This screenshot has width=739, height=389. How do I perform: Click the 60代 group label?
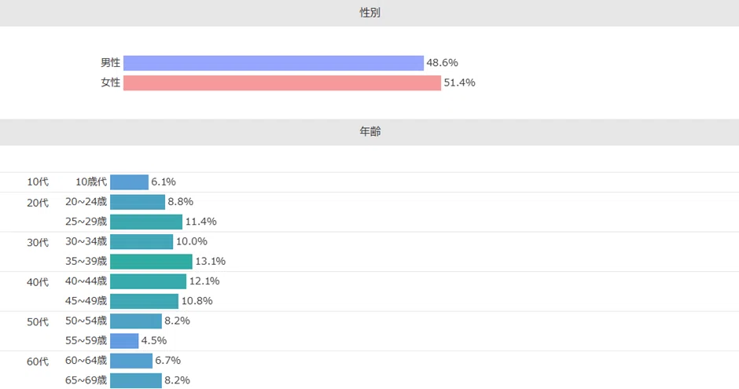coord(38,361)
